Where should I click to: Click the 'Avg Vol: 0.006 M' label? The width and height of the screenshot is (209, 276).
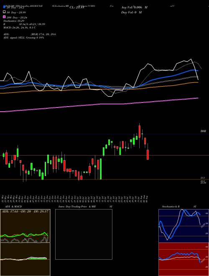(134, 8)
